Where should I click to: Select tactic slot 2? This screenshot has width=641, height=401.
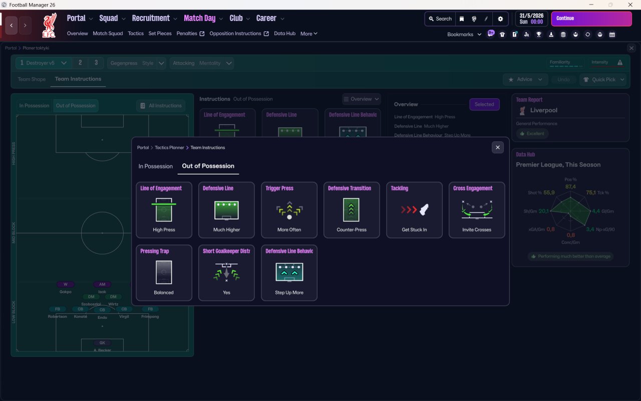(80, 63)
